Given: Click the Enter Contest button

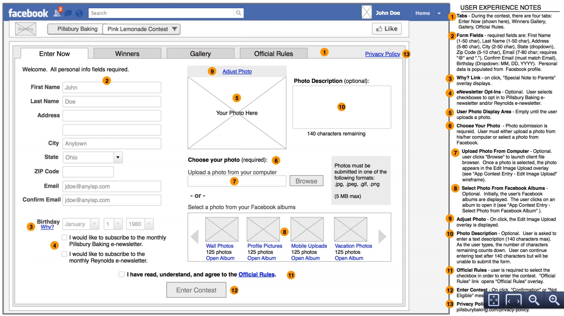Looking at the screenshot, I should pos(196,290).
